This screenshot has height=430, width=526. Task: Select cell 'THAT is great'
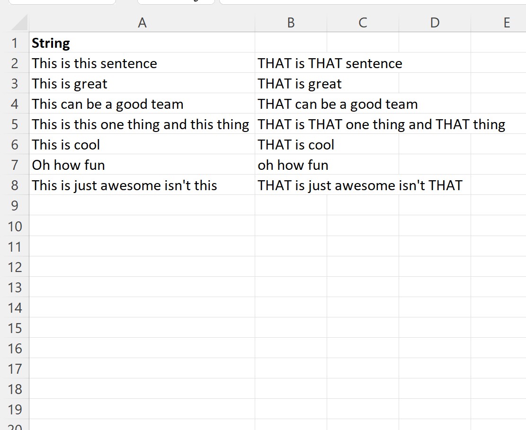(291, 83)
